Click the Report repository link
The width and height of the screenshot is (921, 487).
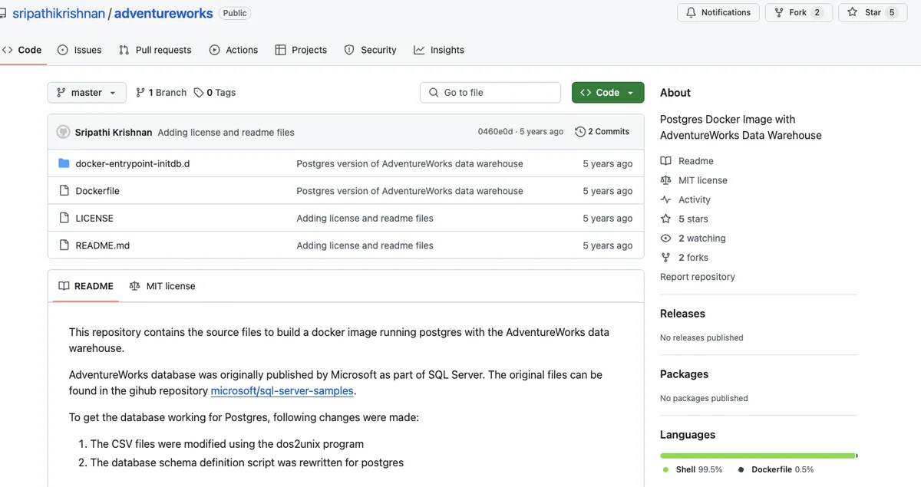pyautogui.click(x=697, y=277)
